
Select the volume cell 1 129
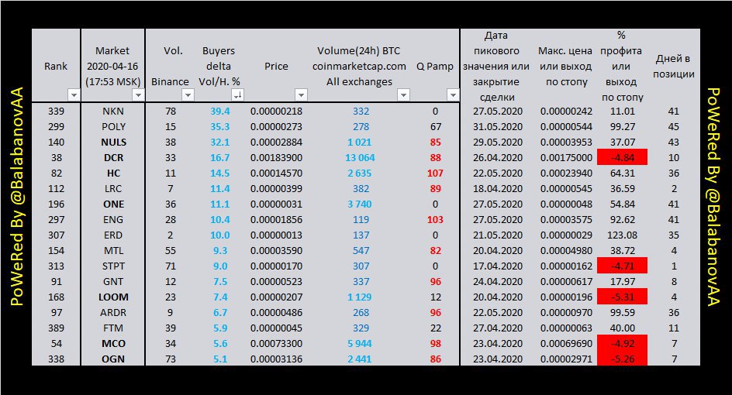pos(360,297)
